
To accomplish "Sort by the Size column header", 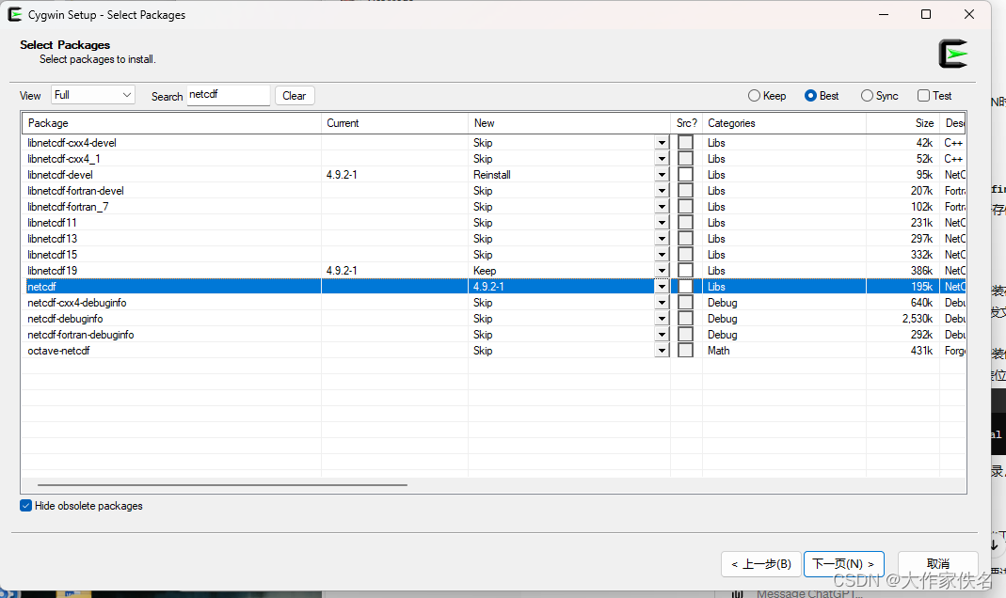I will pos(902,123).
